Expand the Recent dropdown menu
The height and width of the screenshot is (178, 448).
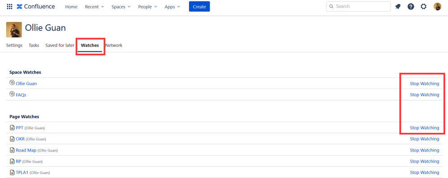[x=94, y=7]
